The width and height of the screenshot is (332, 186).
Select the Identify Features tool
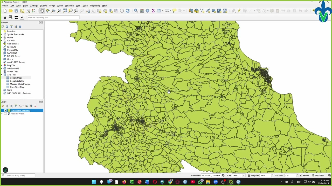pos(136,11)
